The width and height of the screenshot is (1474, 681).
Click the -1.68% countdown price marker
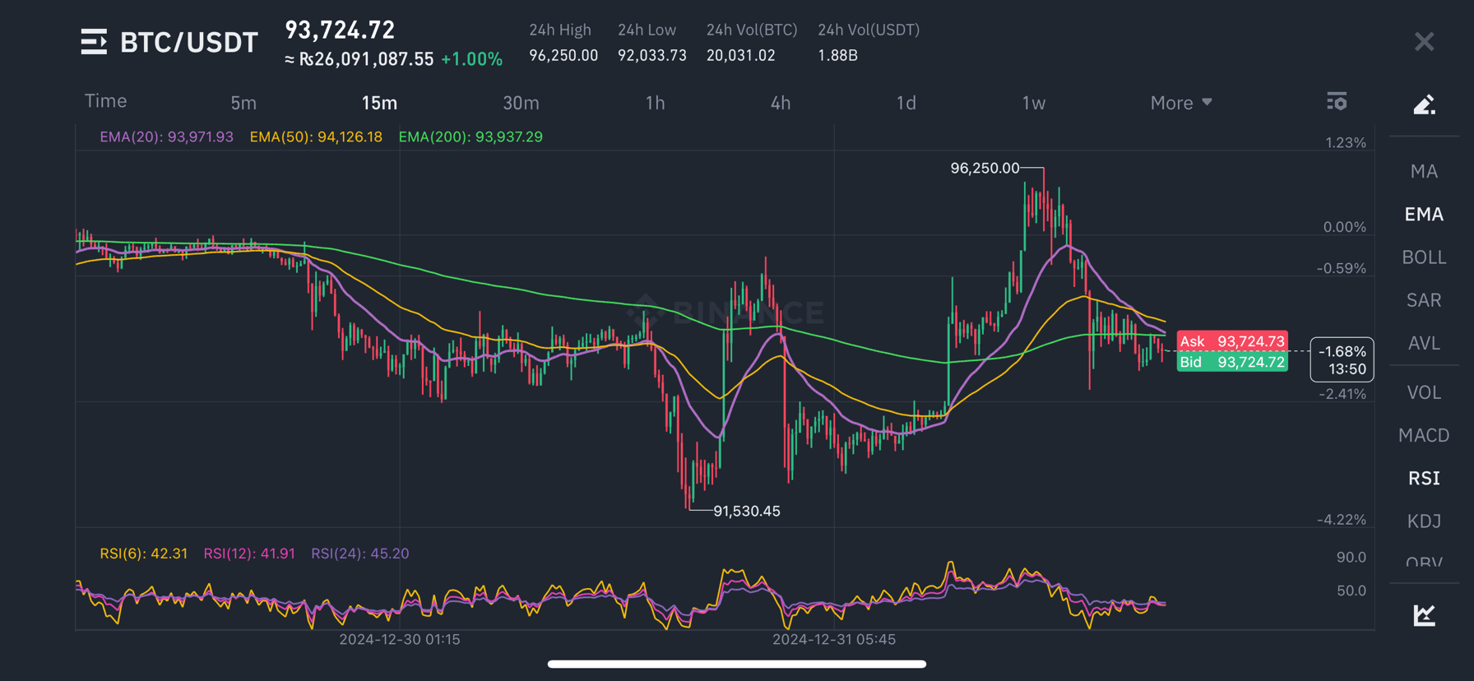pos(1342,359)
